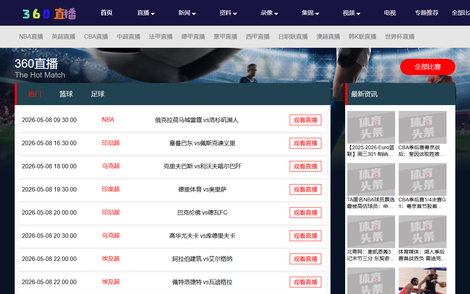This screenshot has width=470, height=294.
Task: Click 观看直播 for 塞曼巴东 vs佩斯克谏义里
Action: click(305, 143)
